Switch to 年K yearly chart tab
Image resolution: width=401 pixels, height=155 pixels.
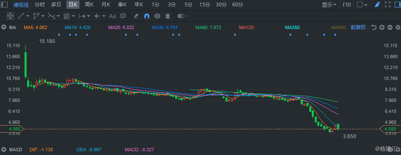(x=139, y=5)
